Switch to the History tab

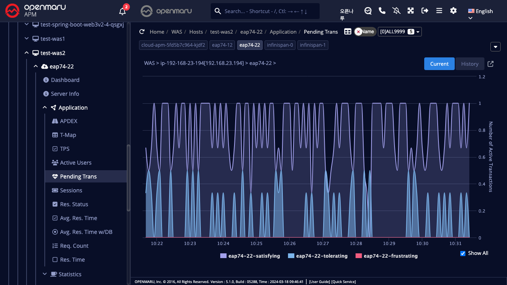[469, 64]
